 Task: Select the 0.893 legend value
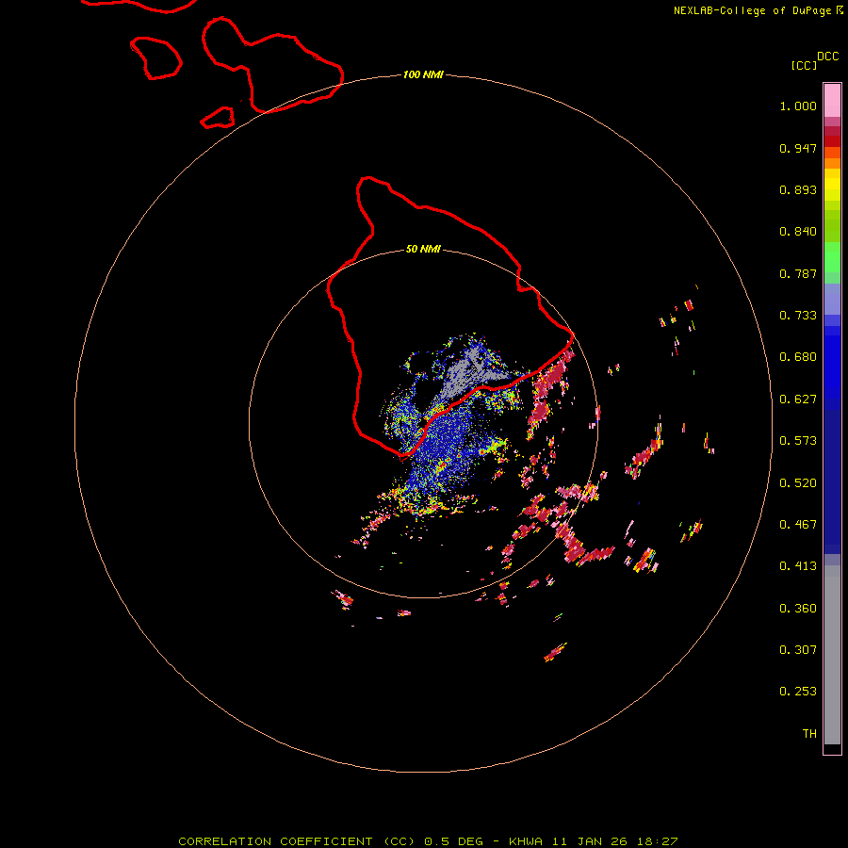pyautogui.click(x=798, y=189)
